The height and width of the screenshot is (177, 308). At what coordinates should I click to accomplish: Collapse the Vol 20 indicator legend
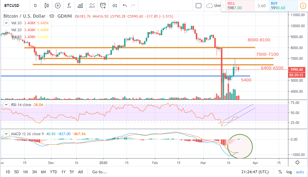point(6,23)
